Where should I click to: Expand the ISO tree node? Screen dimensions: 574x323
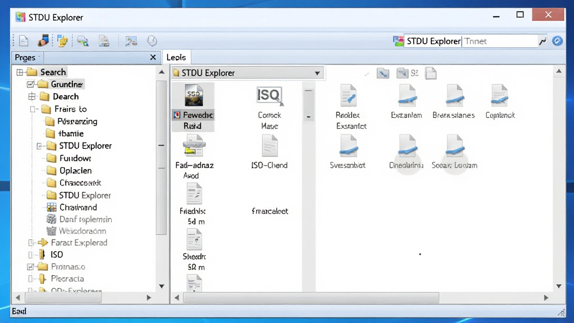click(x=31, y=255)
